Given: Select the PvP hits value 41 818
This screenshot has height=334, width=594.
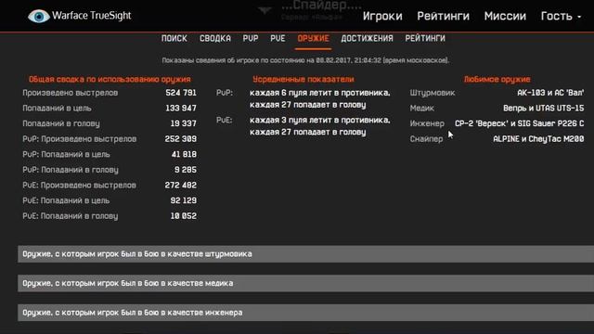Looking at the screenshot, I should pyautogui.click(x=184, y=155).
